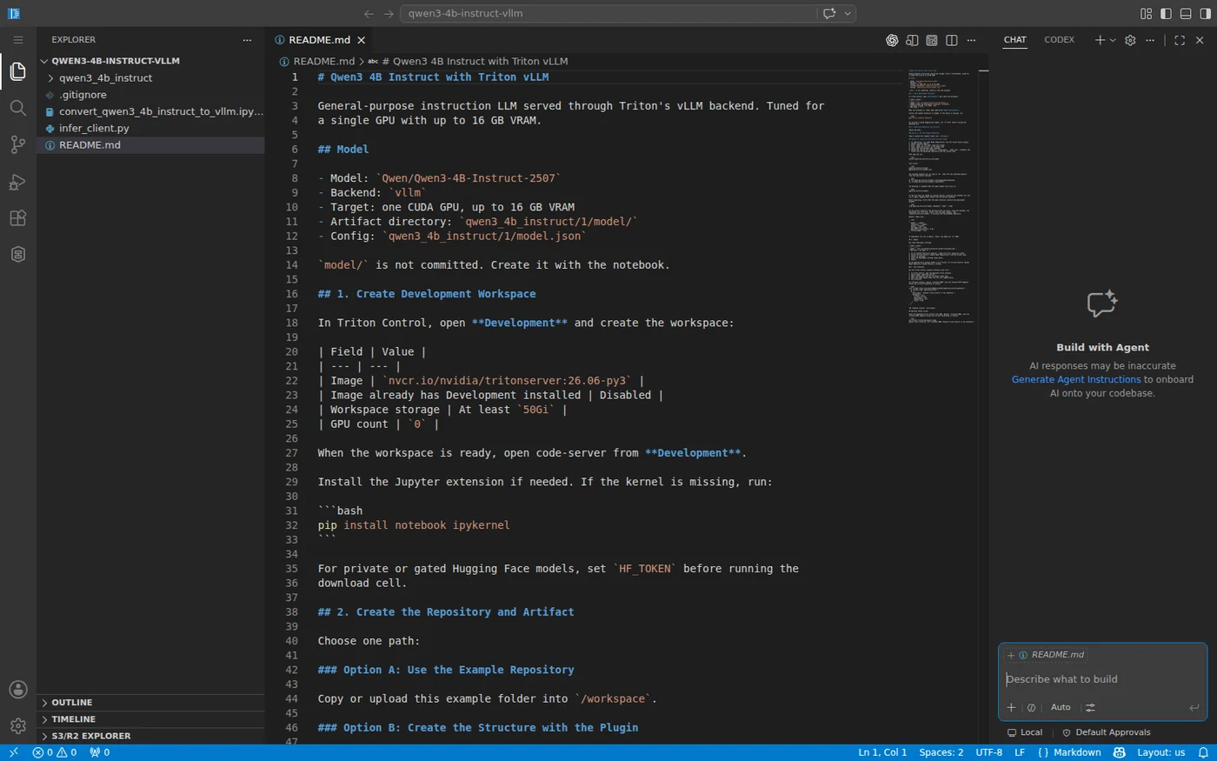Open the Local session target picker
This screenshot has height=761, width=1217.
coord(1024,732)
